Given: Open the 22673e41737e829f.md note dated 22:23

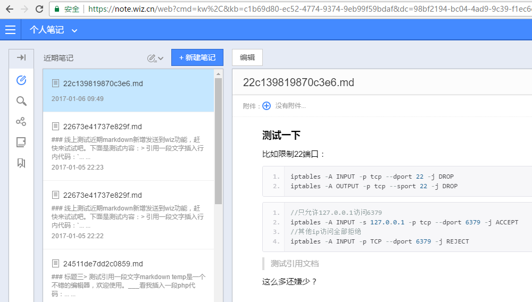Looking at the screenshot, I should coord(129,146).
